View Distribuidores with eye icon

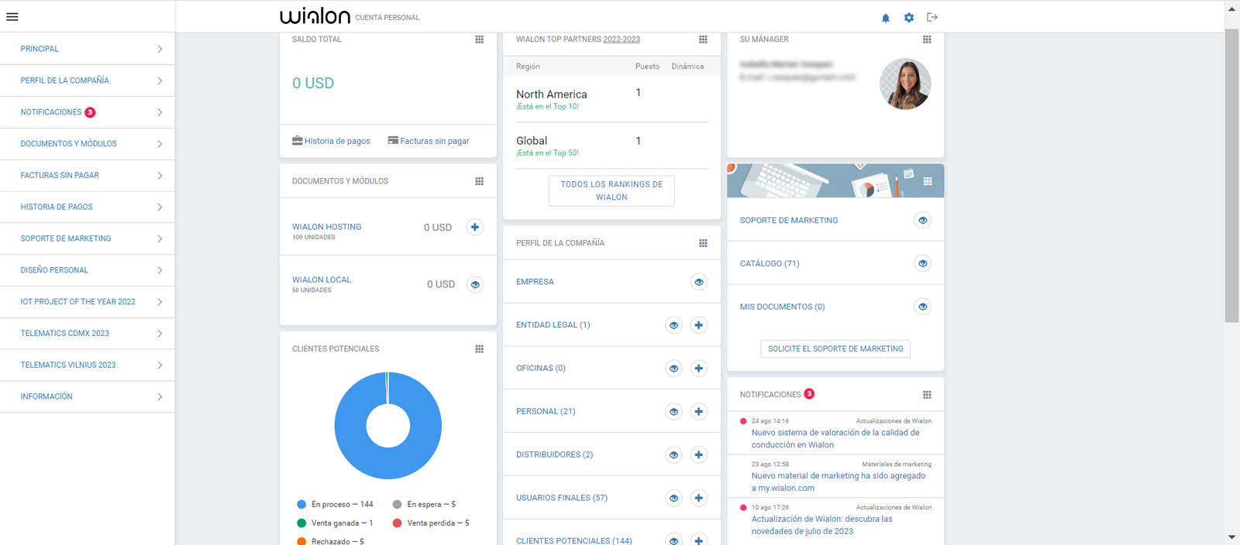pos(673,455)
